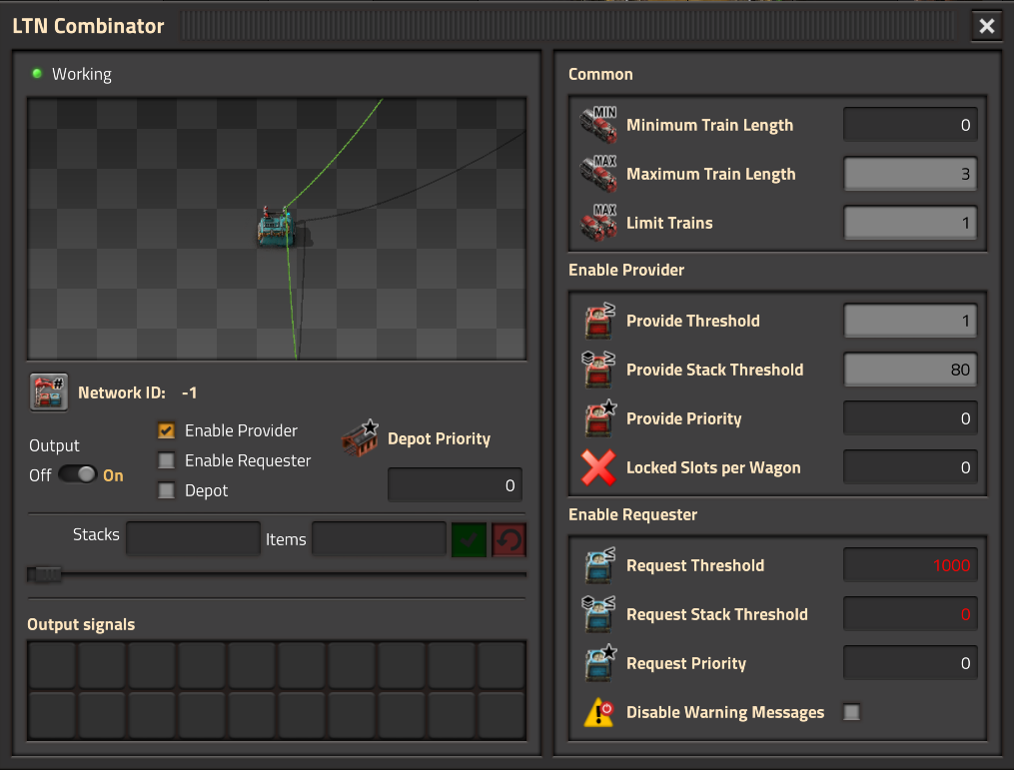Viewport: 1014px width, 770px height.
Task: Confirm with the green checkmark button
Action: point(469,539)
